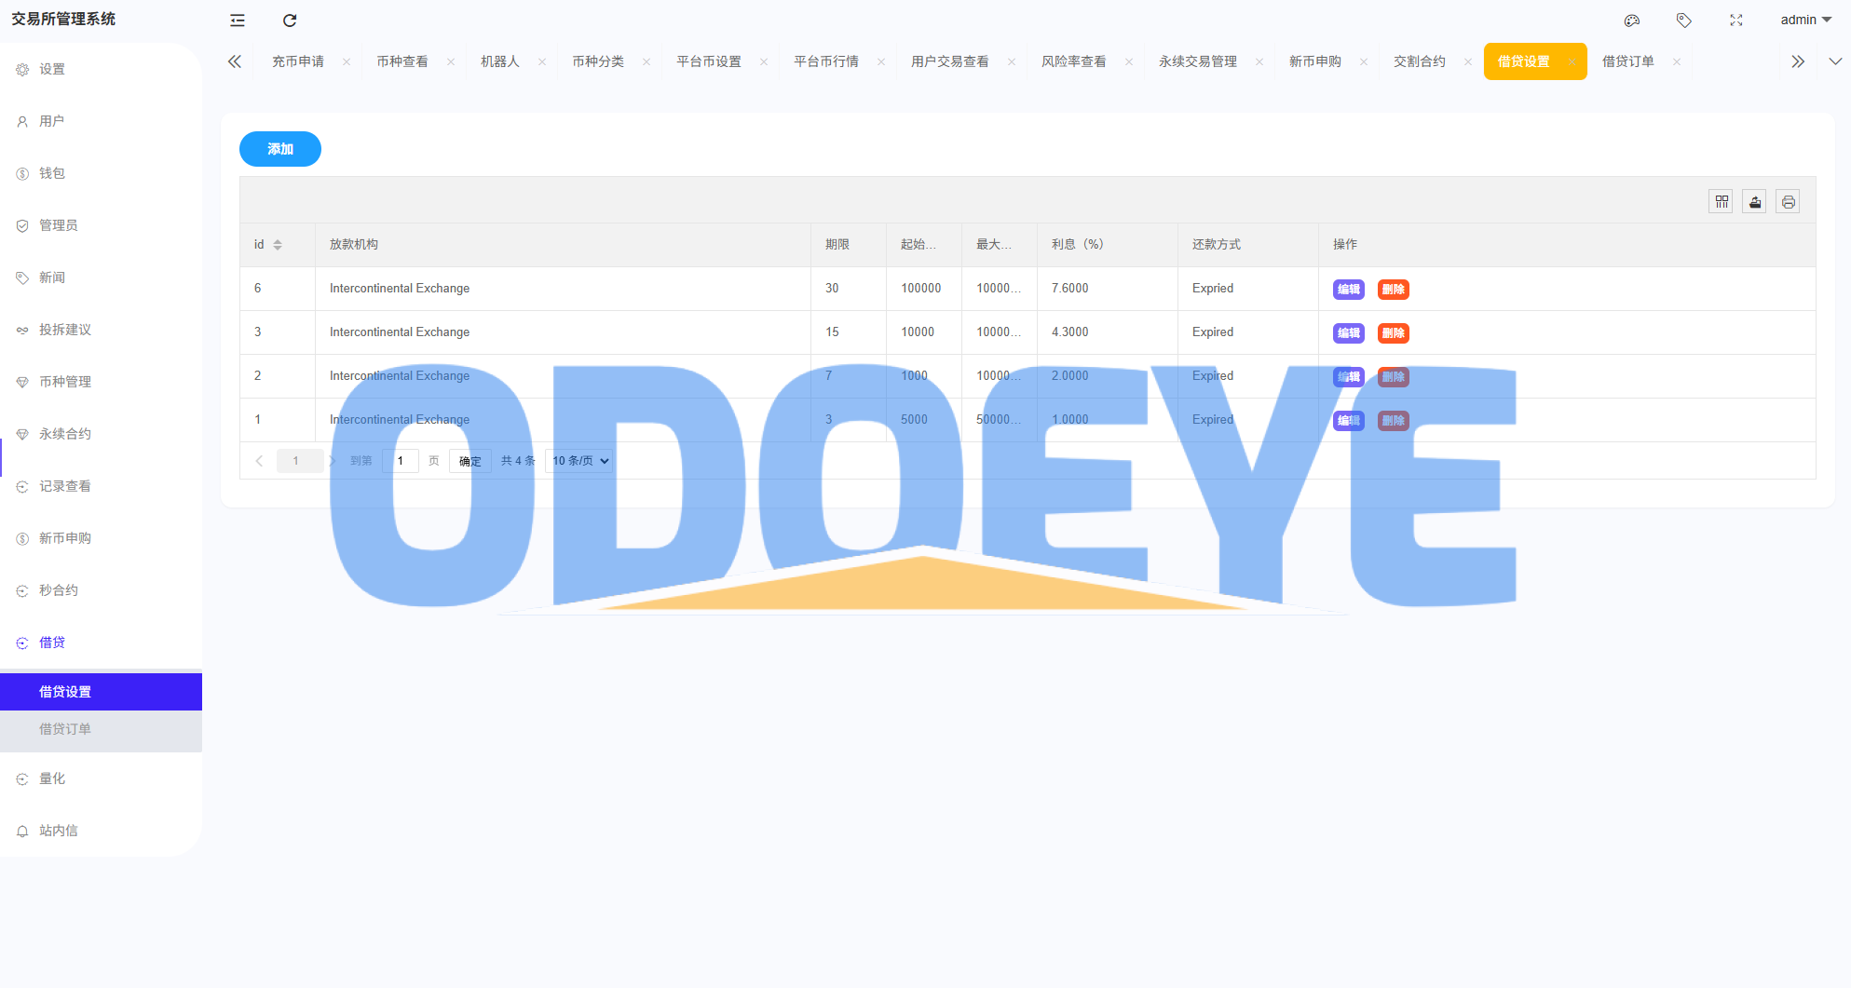Click the 添加 button to add a record
1851x988 pixels.
(x=279, y=149)
